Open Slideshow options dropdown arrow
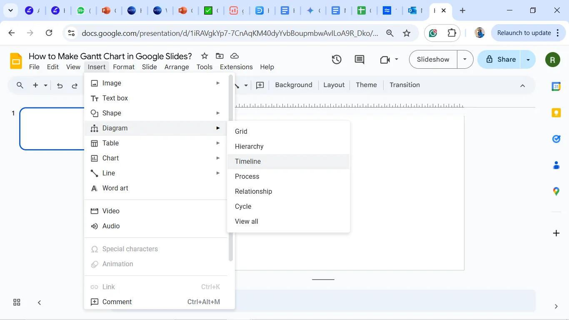 pyautogui.click(x=465, y=60)
